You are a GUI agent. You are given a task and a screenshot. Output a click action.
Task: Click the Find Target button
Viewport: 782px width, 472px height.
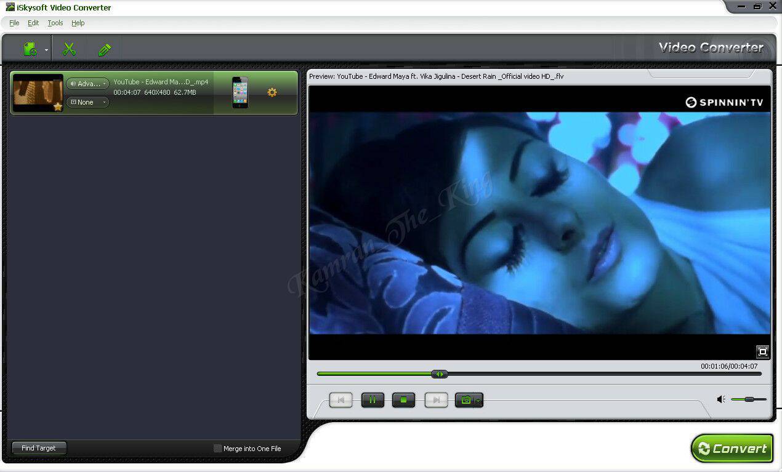coord(39,448)
